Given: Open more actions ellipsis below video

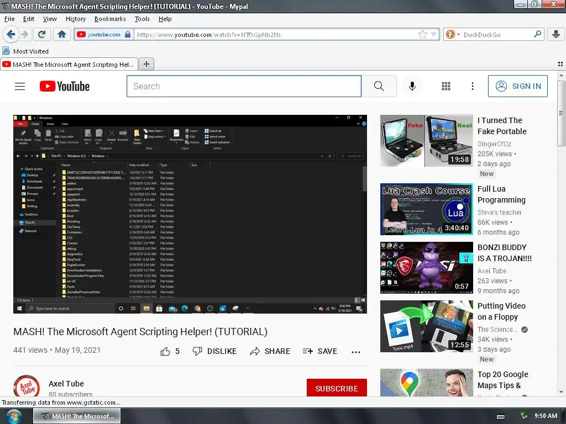Looking at the screenshot, I should [356, 352].
